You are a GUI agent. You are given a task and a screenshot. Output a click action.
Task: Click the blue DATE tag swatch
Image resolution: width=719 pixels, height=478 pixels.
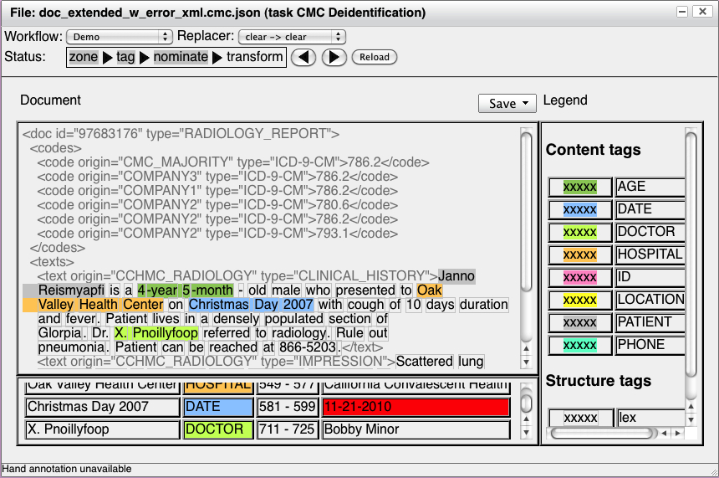tap(579, 209)
